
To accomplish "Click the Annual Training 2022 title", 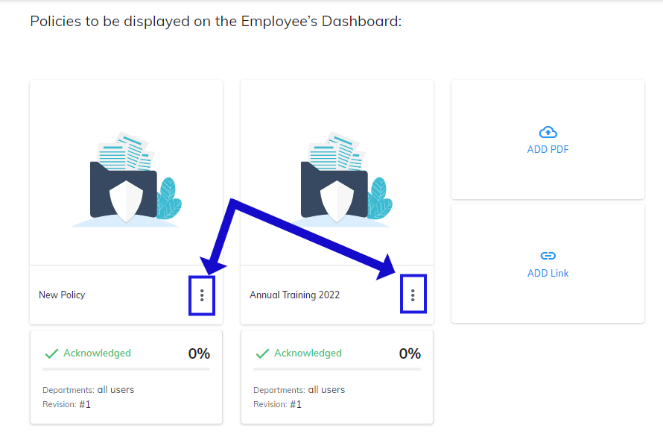I will click(x=294, y=295).
